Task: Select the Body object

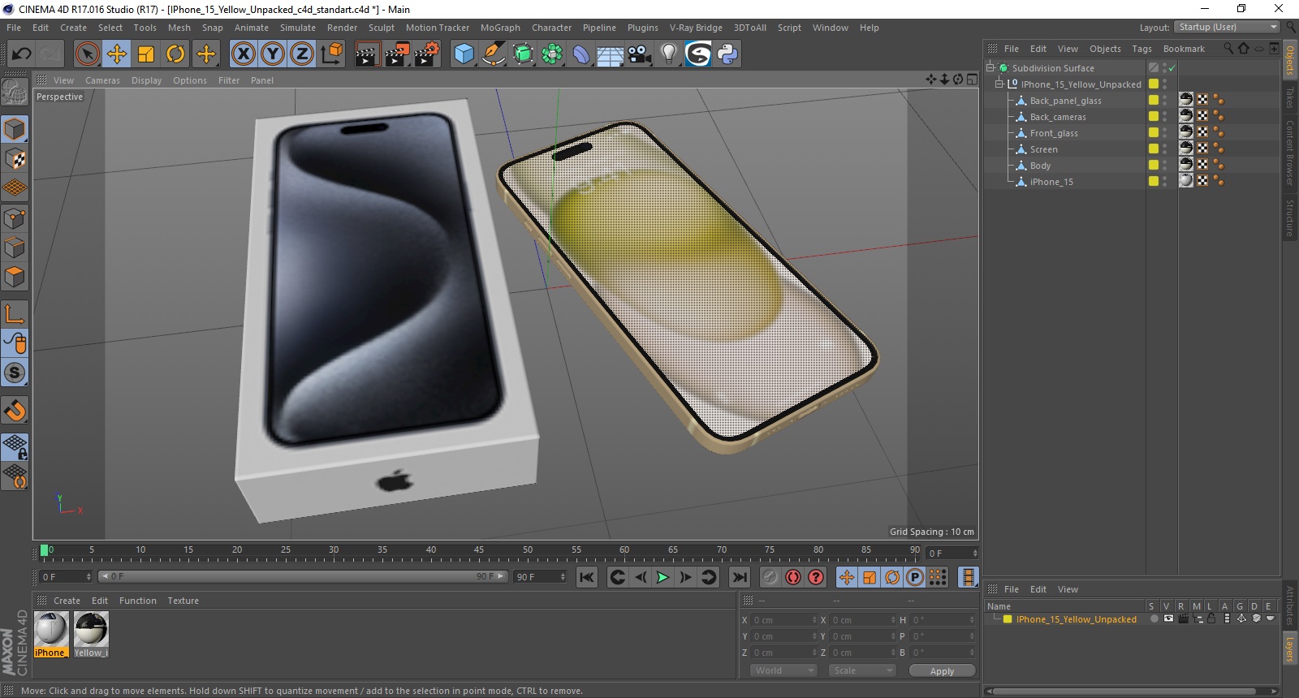Action: [1040, 166]
